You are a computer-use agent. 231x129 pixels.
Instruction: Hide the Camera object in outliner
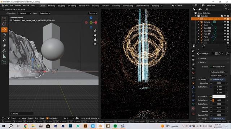pos(225,22)
